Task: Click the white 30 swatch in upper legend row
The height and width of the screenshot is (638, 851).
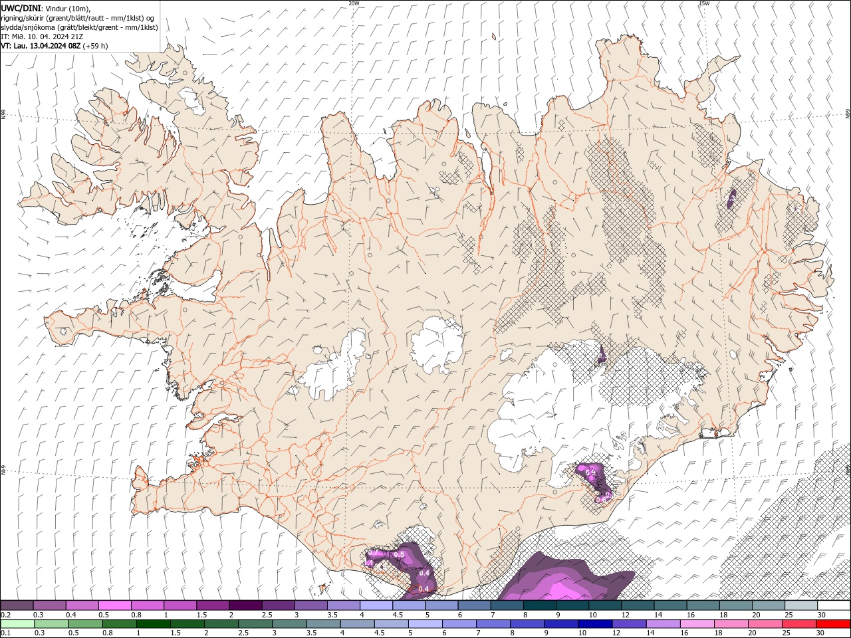Action: (834, 605)
